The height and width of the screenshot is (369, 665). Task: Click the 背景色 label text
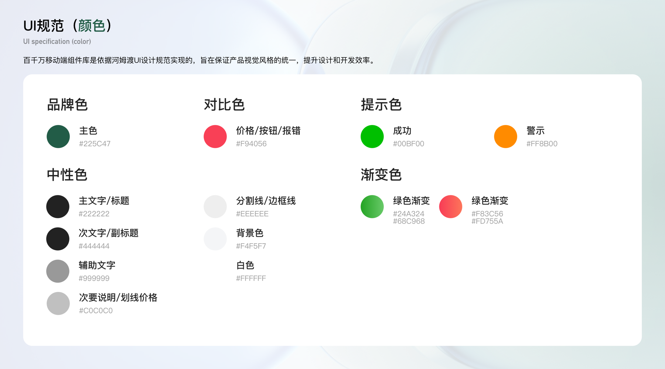tap(250, 233)
